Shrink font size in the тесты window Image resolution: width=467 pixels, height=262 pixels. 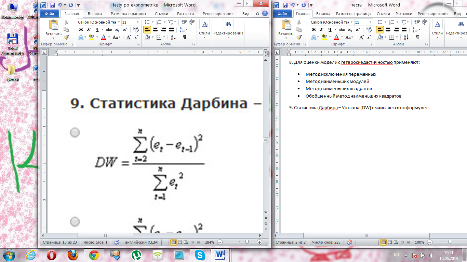[369, 37]
